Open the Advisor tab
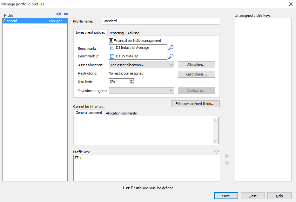The height and width of the screenshot is (202, 296). pos(133,33)
